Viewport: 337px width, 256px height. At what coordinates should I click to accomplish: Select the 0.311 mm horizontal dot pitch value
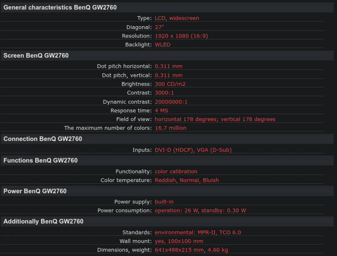[169, 66]
